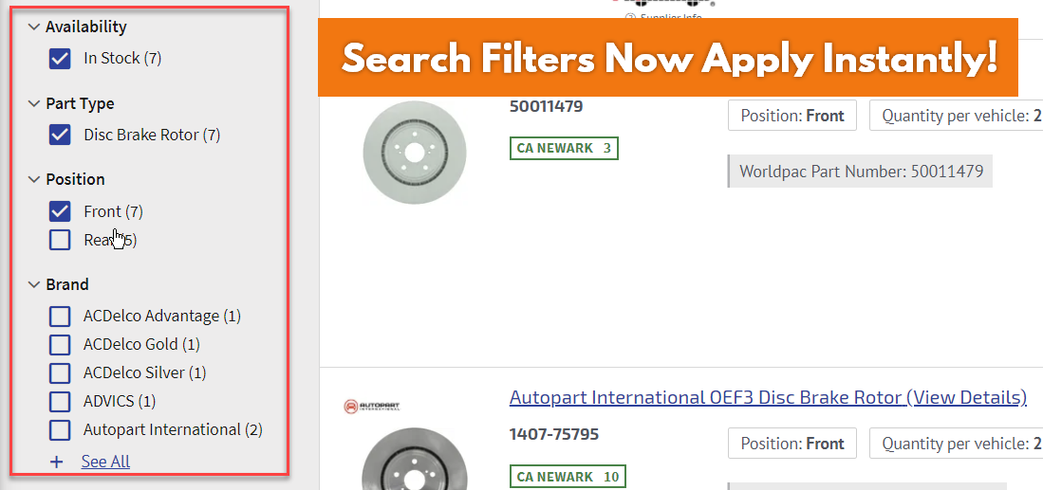Click Position: Front tag for part 50011479
This screenshot has height=490, width=1043.
(x=792, y=116)
